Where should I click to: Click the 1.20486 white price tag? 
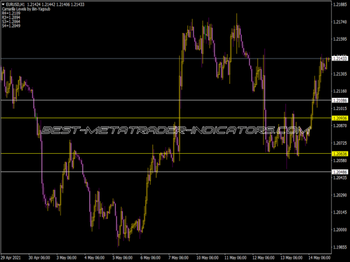pyautogui.click(x=339, y=172)
